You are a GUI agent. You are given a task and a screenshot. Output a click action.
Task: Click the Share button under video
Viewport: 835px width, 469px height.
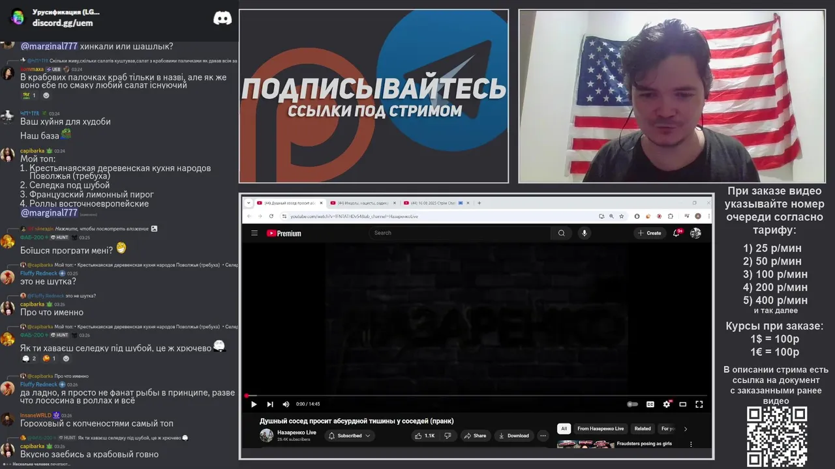(476, 436)
